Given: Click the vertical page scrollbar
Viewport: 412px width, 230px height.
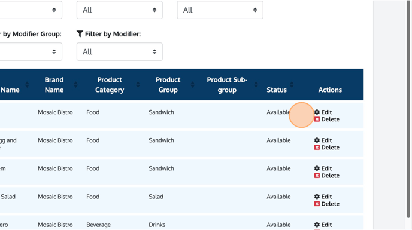Looking at the screenshot, I should [408, 109].
